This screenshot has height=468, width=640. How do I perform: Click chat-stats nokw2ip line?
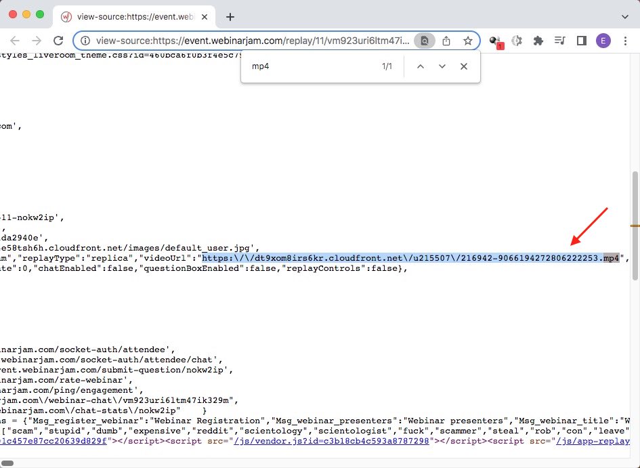90,410
